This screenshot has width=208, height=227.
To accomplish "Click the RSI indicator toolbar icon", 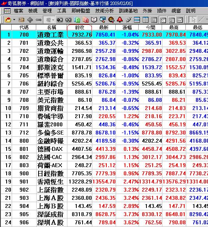I will [21, 20].
